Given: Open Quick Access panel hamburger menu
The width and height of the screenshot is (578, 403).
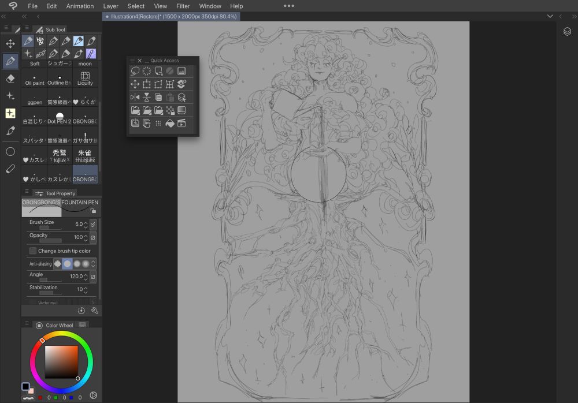Looking at the screenshot, I should tap(132, 61).
